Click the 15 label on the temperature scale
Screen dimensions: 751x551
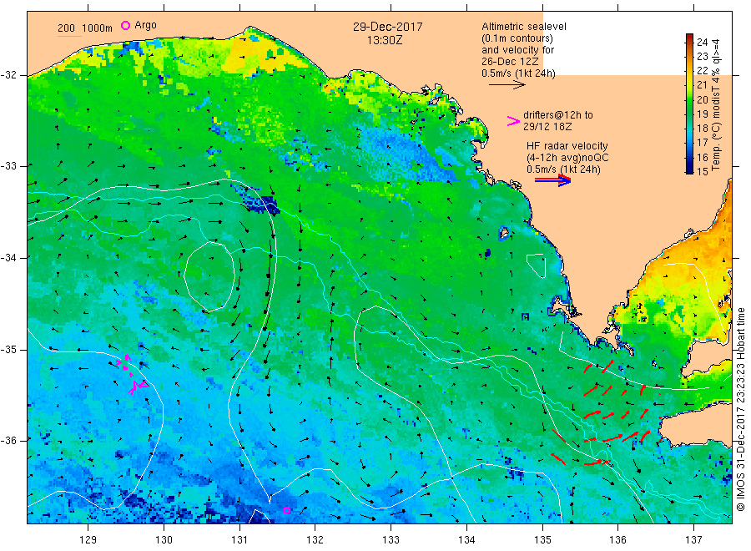click(x=702, y=171)
